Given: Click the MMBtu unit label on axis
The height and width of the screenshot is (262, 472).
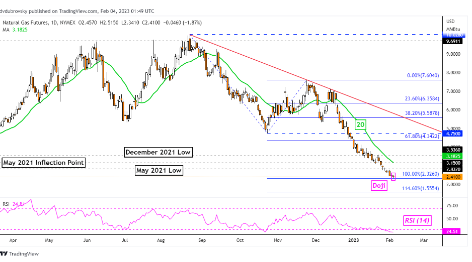Looking at the screenshot, I should [x=453, y=29].
